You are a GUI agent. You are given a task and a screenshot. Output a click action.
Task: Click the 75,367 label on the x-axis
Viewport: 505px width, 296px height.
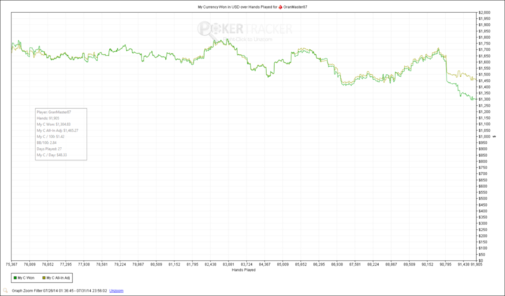[x=12, y=264]
